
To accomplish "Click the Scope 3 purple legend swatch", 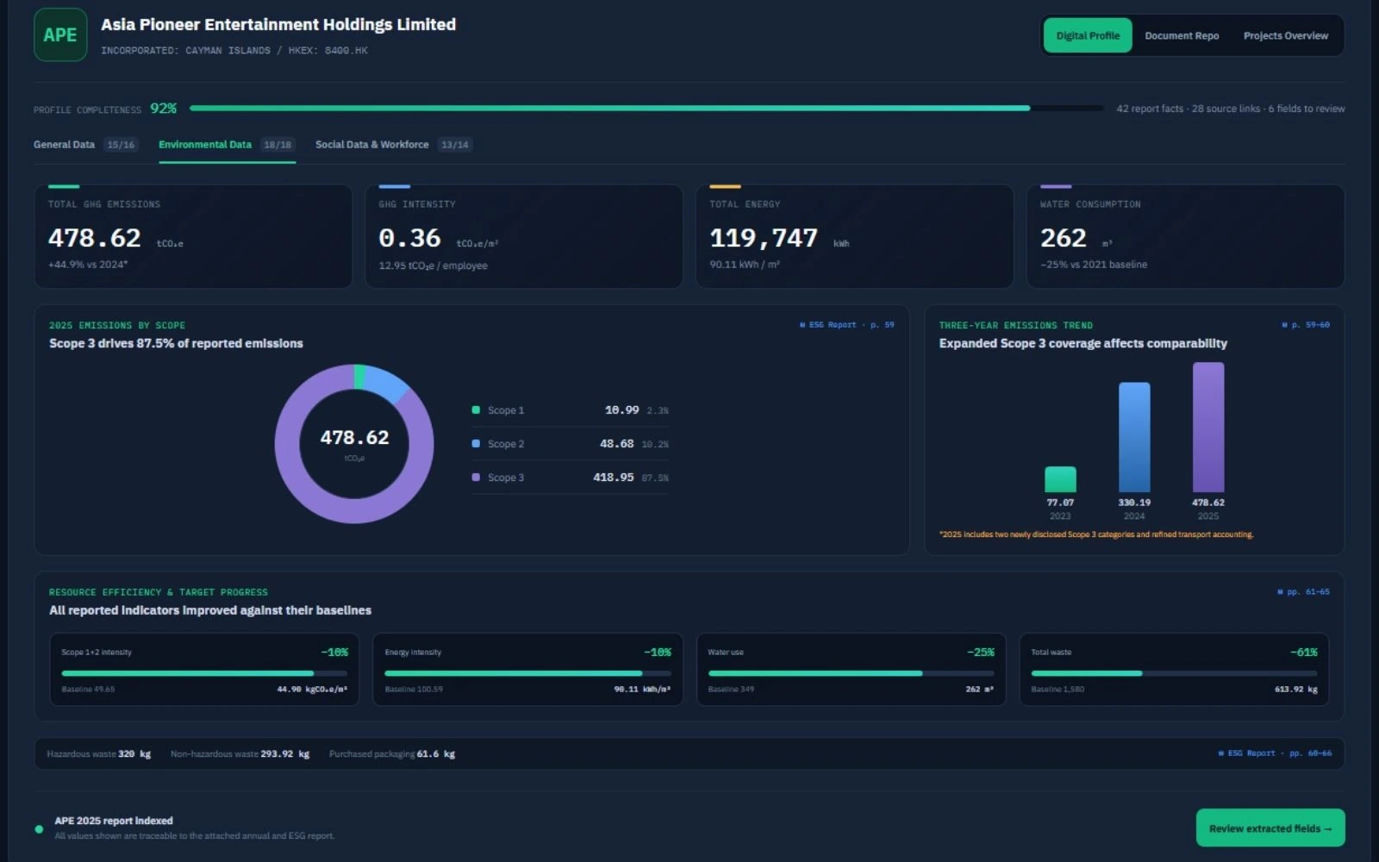I will 476,478.
